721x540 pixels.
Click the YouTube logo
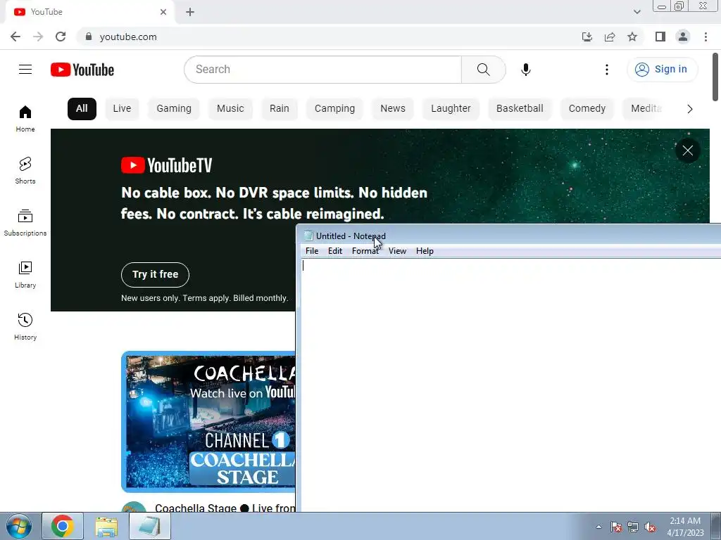tap(82, 70)
